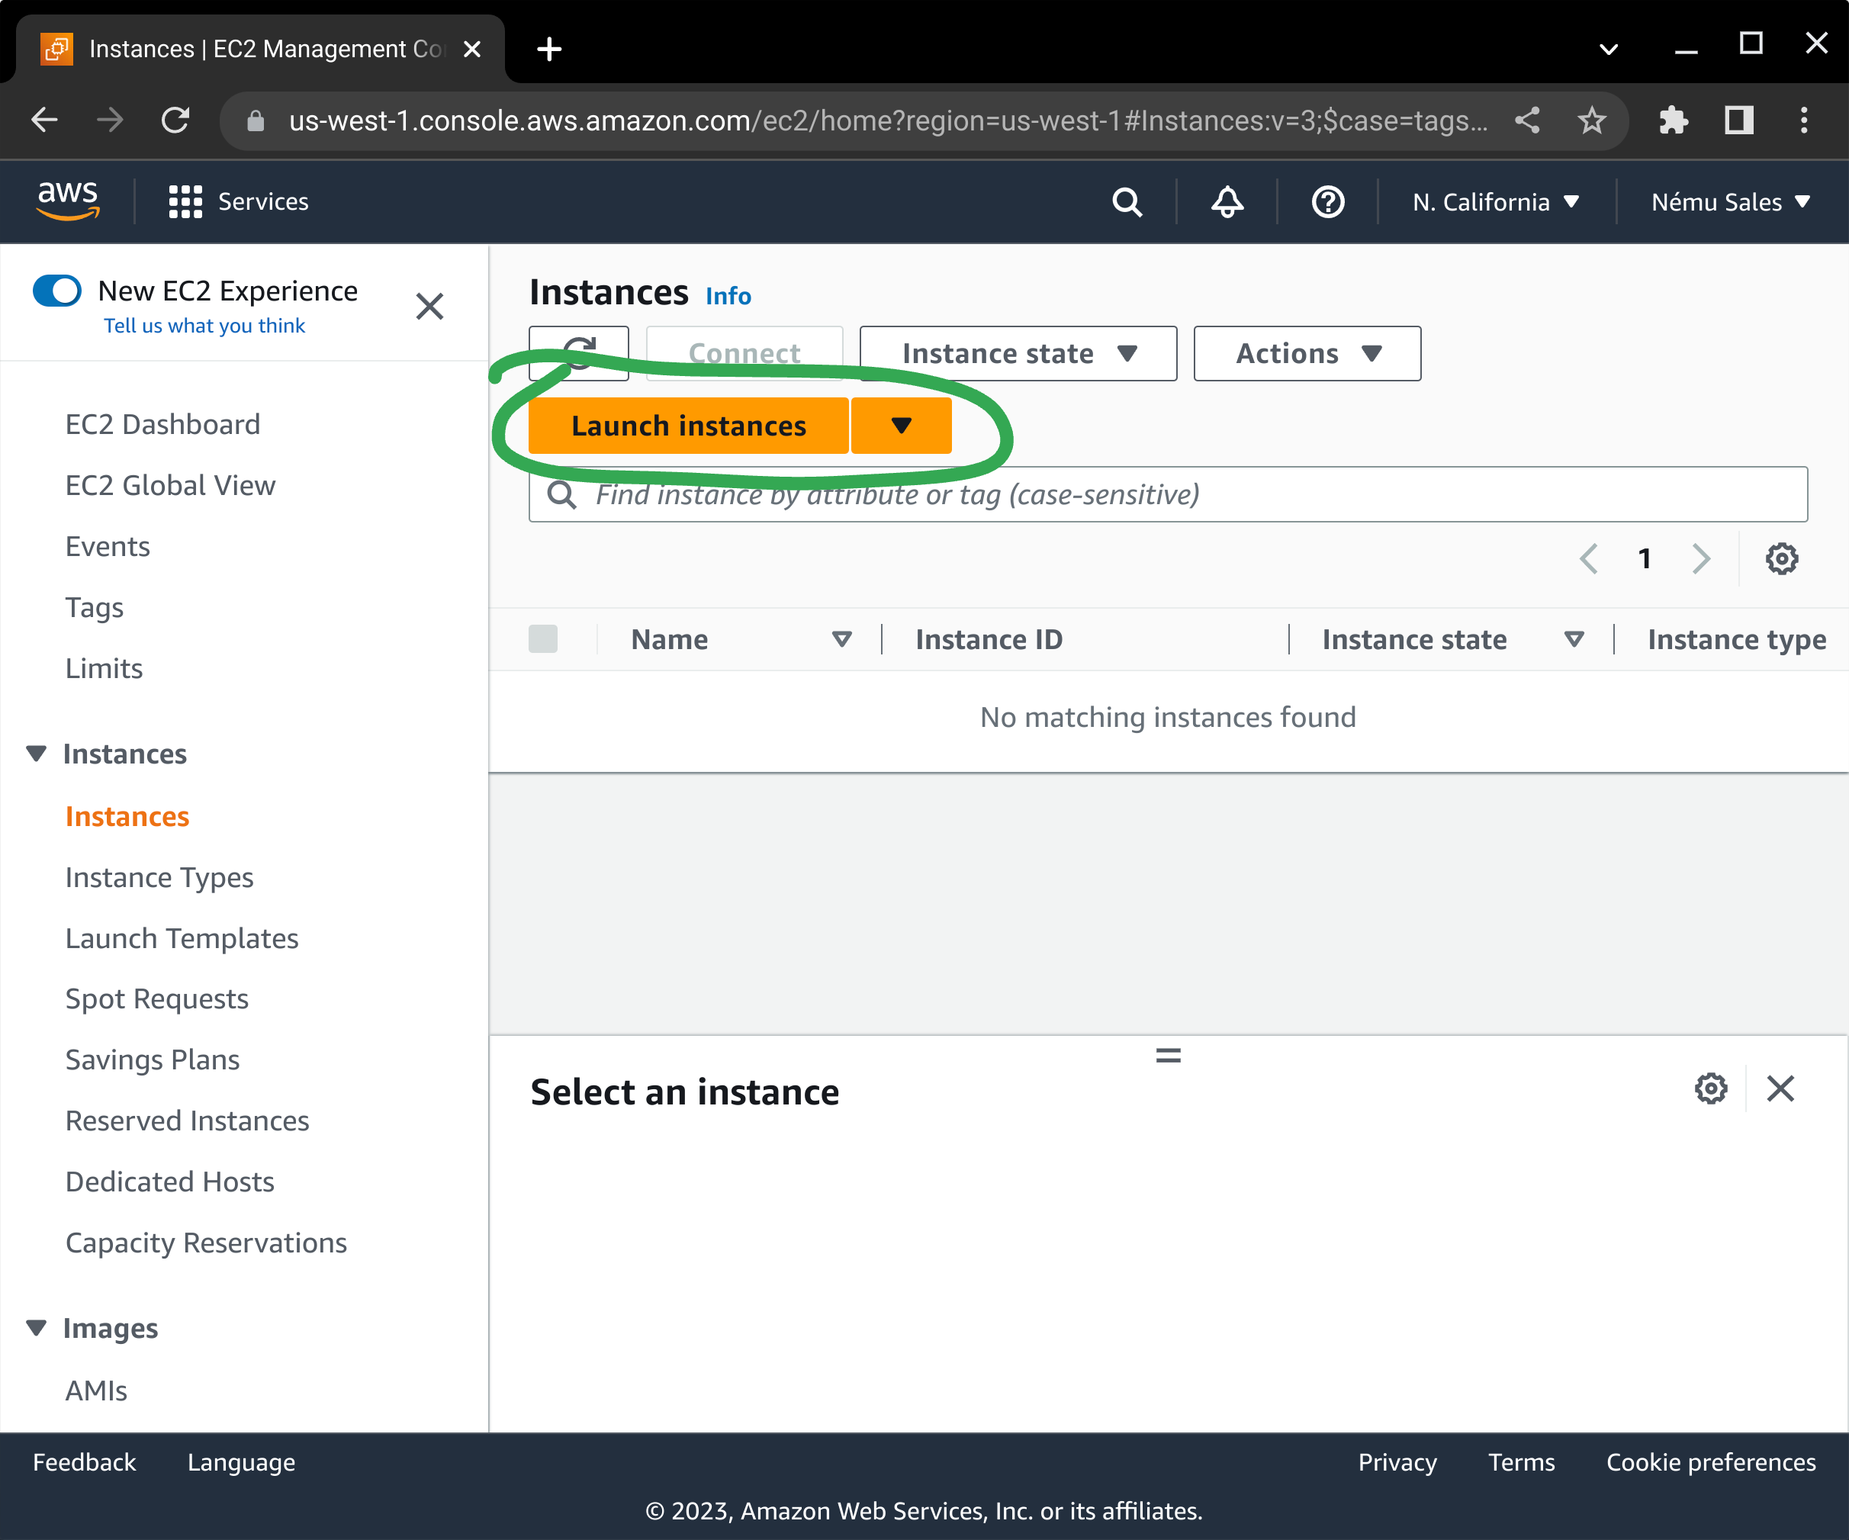Select Instances under the Instances section

127,816
